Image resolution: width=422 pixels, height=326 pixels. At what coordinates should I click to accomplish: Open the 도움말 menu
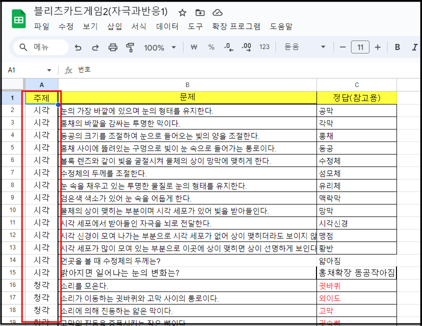[x=281, y=26]
